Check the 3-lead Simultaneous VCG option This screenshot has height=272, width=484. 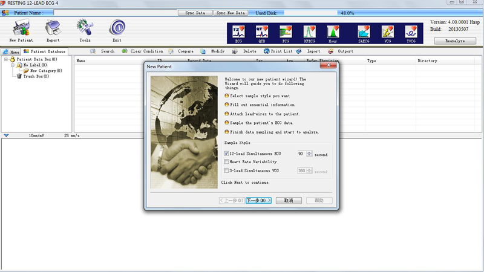[226, 171]
